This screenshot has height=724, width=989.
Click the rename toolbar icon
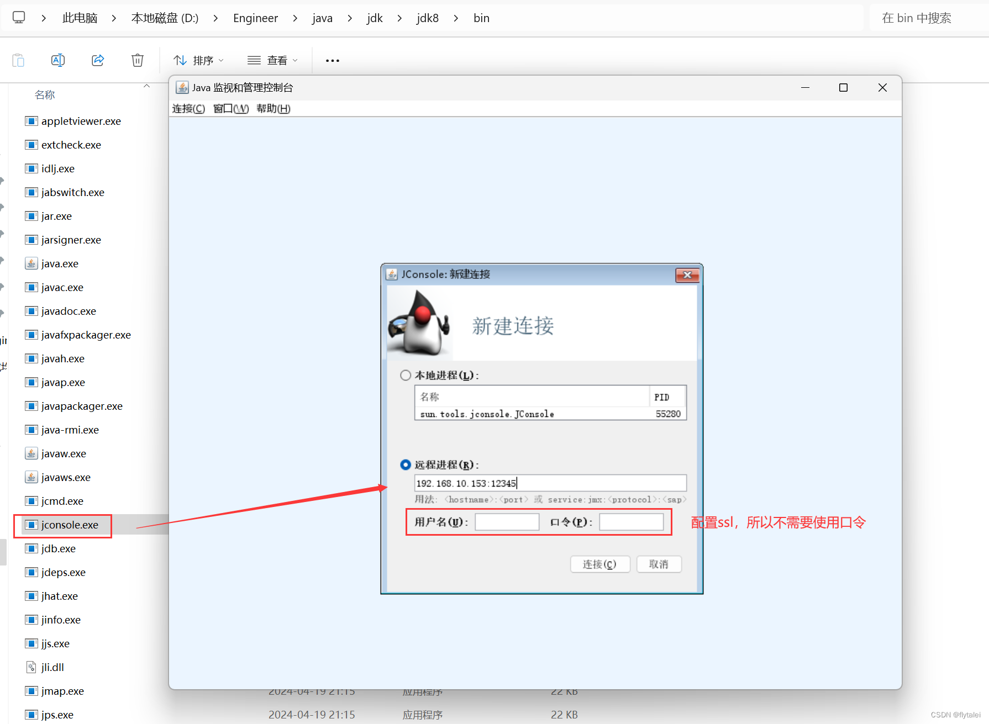click(x=58, y=60)
